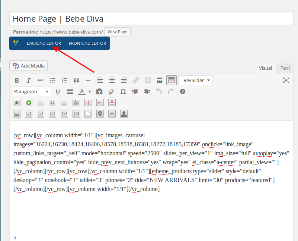Click the Remove link icon
The height and width of the screenshot is (241, 298).
pyautogui.click(x=148, y=81)
